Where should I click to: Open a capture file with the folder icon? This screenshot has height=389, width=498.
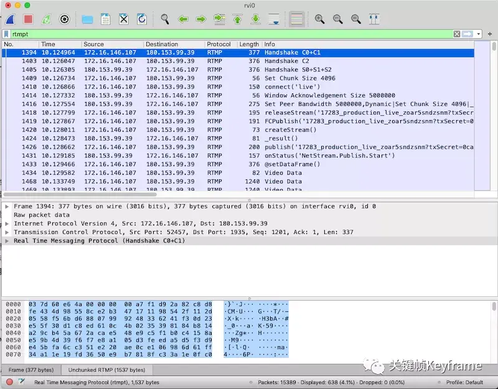pos(87,19)
